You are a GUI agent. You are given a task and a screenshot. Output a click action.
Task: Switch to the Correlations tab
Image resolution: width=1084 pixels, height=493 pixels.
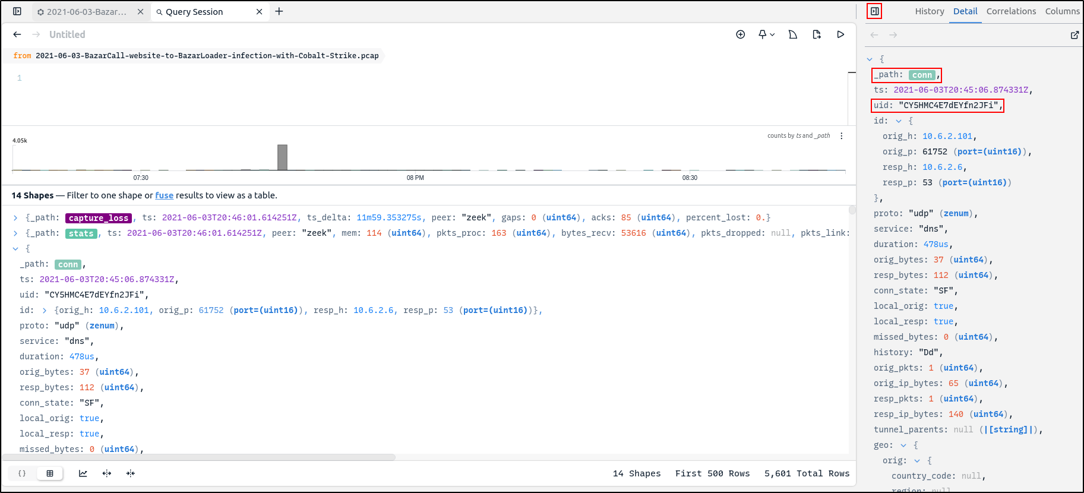point(1011,11)
